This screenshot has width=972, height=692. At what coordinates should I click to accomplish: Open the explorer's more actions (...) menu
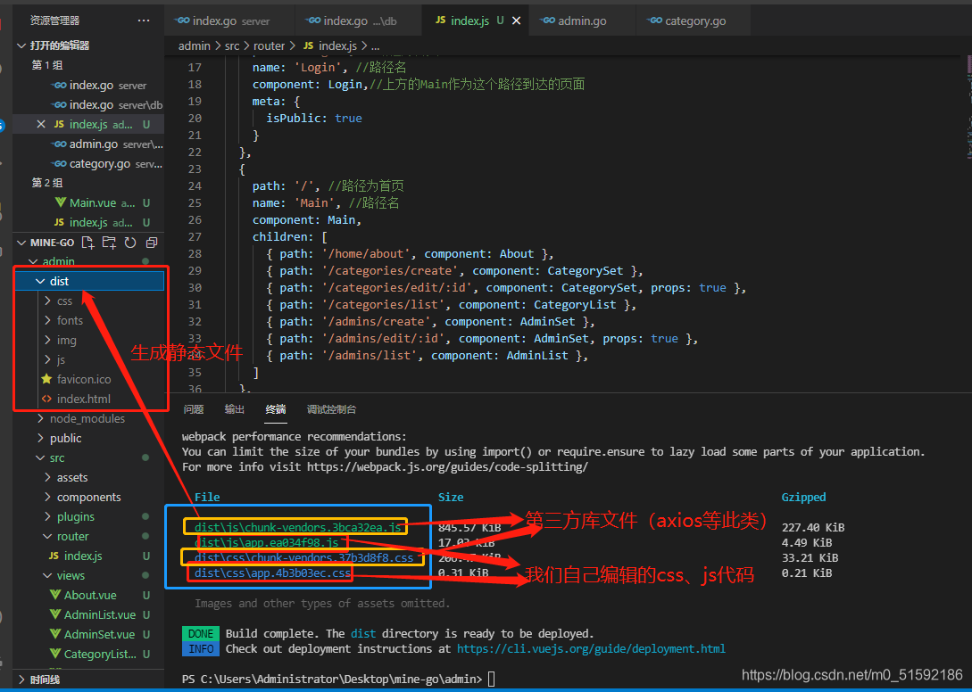tap(143, 21)
